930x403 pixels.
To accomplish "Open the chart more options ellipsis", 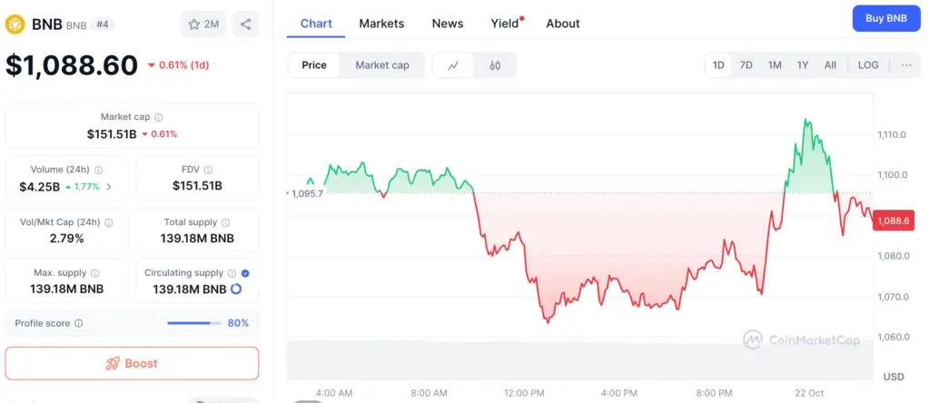I will 905,65.
